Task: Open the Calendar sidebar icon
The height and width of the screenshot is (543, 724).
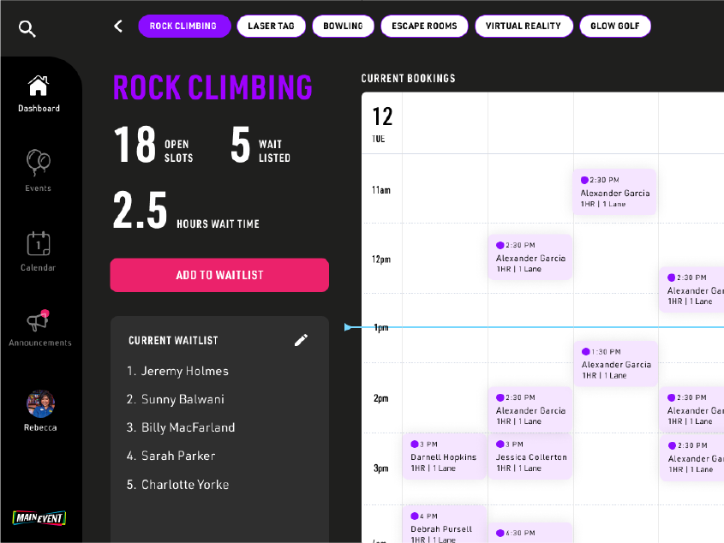Action: pyautogui.click(x=39, y=243)
